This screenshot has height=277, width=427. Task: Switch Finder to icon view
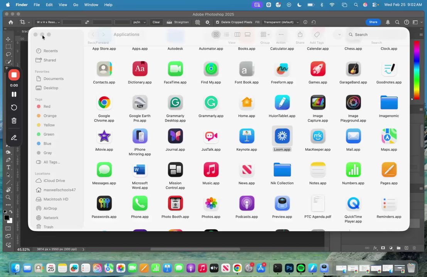216,35
